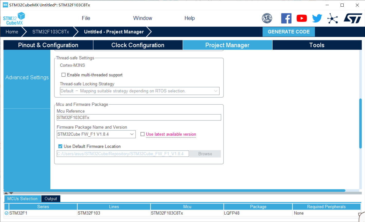Click Untitled - Project Manager breadcrumb
Image resolution: width=365 pixels, height=222 pixels.
(x=114, y=32)
